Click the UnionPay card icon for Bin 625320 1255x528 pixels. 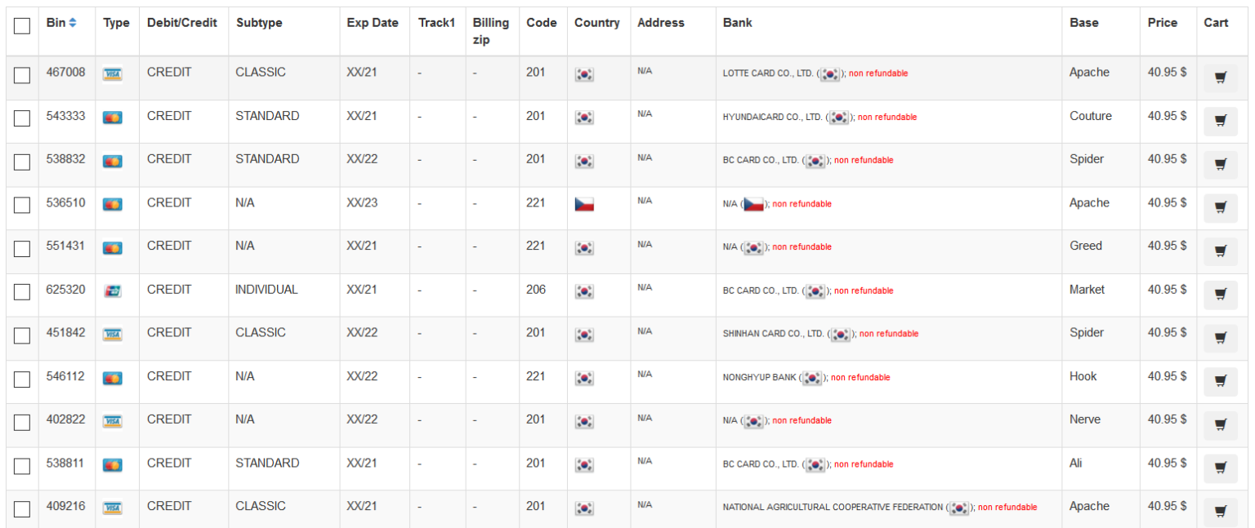coord(113,291)
